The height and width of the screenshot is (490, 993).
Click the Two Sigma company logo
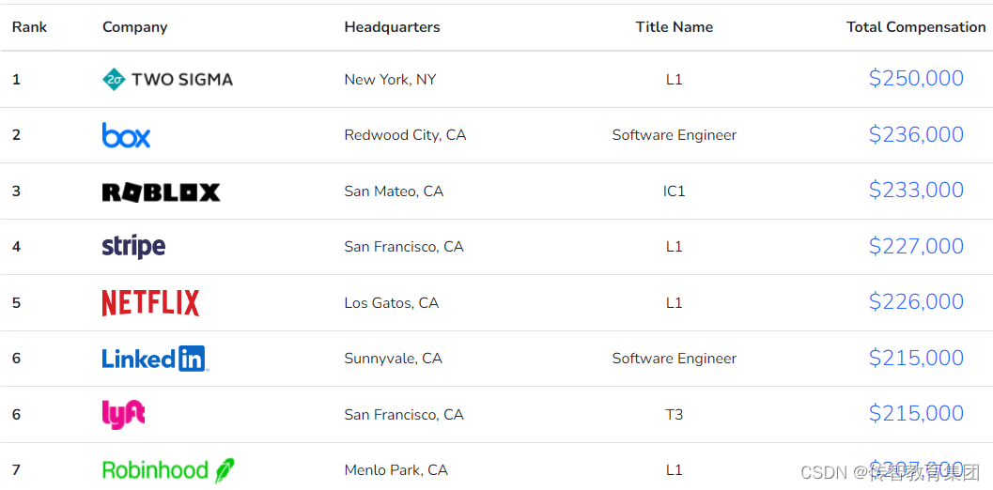167,79
